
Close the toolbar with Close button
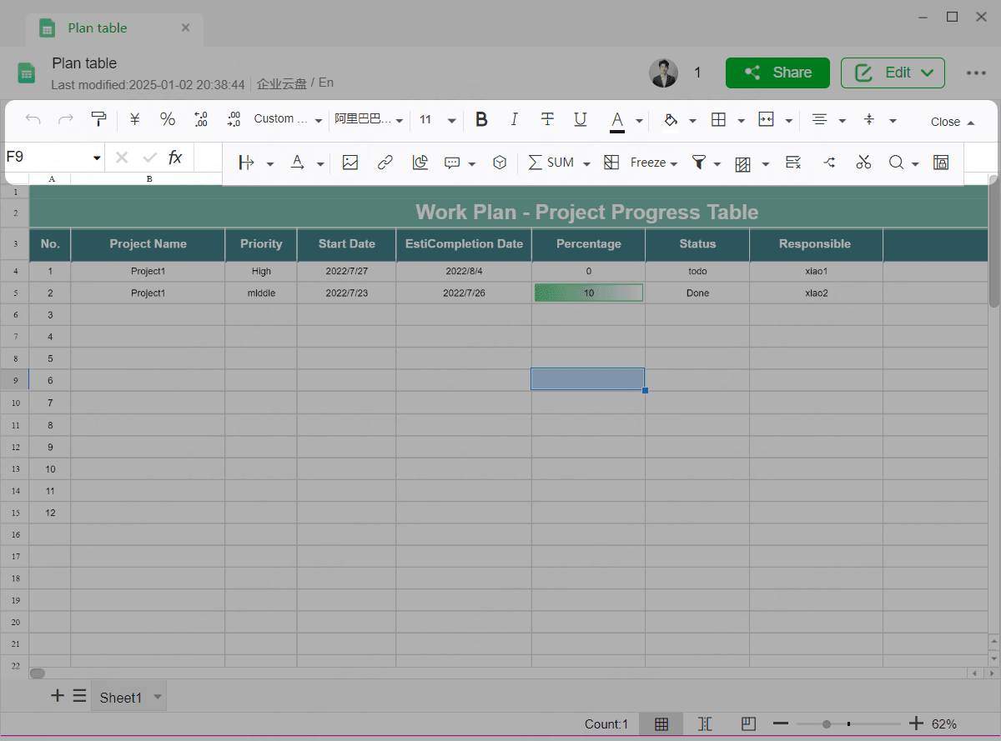point(952,122)
